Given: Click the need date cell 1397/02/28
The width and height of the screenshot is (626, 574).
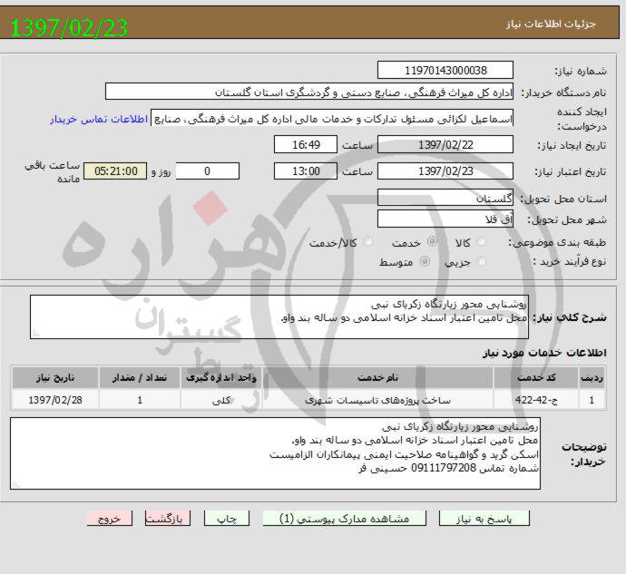Looking at the screenshot, I should (x=55, y=400).
